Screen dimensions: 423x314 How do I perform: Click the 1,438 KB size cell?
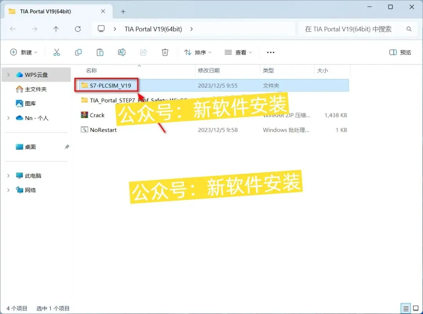(336, 115)
